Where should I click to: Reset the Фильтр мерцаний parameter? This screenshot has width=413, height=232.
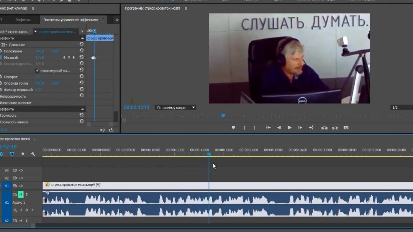81,89
